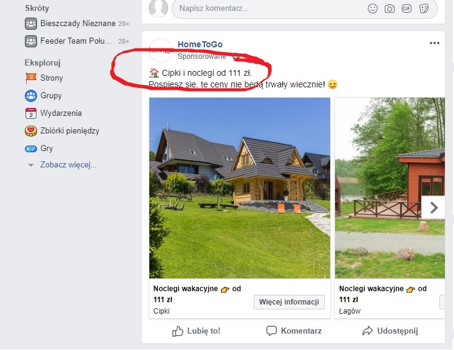
Task: Attach a photo using the camera icon
Action: tap(390, 8)
